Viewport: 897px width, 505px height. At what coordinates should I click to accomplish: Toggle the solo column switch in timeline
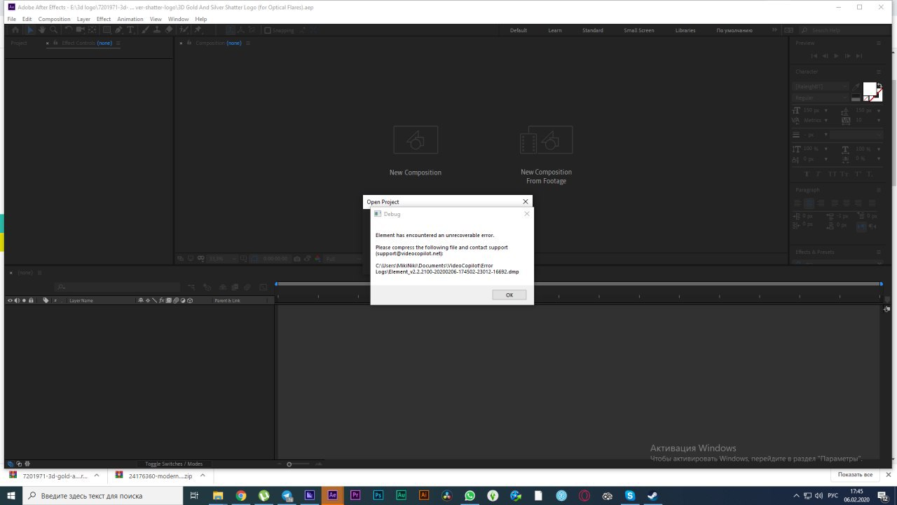point(24,300)
